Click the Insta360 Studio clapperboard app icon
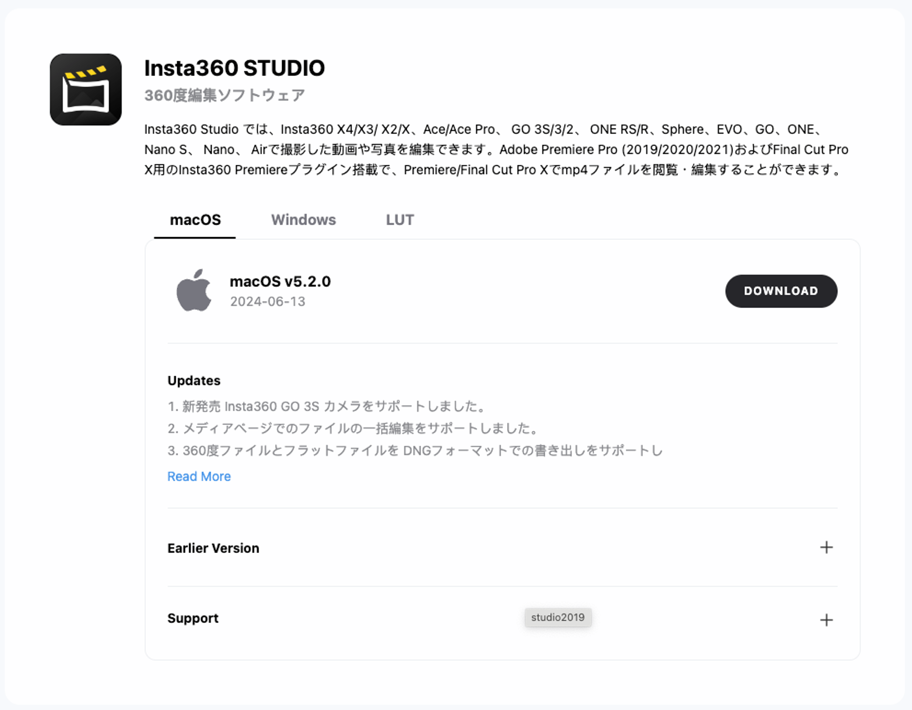The height and width of the screenshot is (710, 912). [x=86, y=89]
